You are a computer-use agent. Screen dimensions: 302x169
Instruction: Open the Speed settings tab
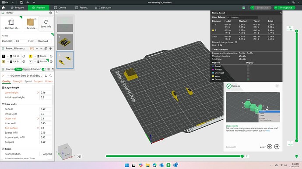click(28, 81)
